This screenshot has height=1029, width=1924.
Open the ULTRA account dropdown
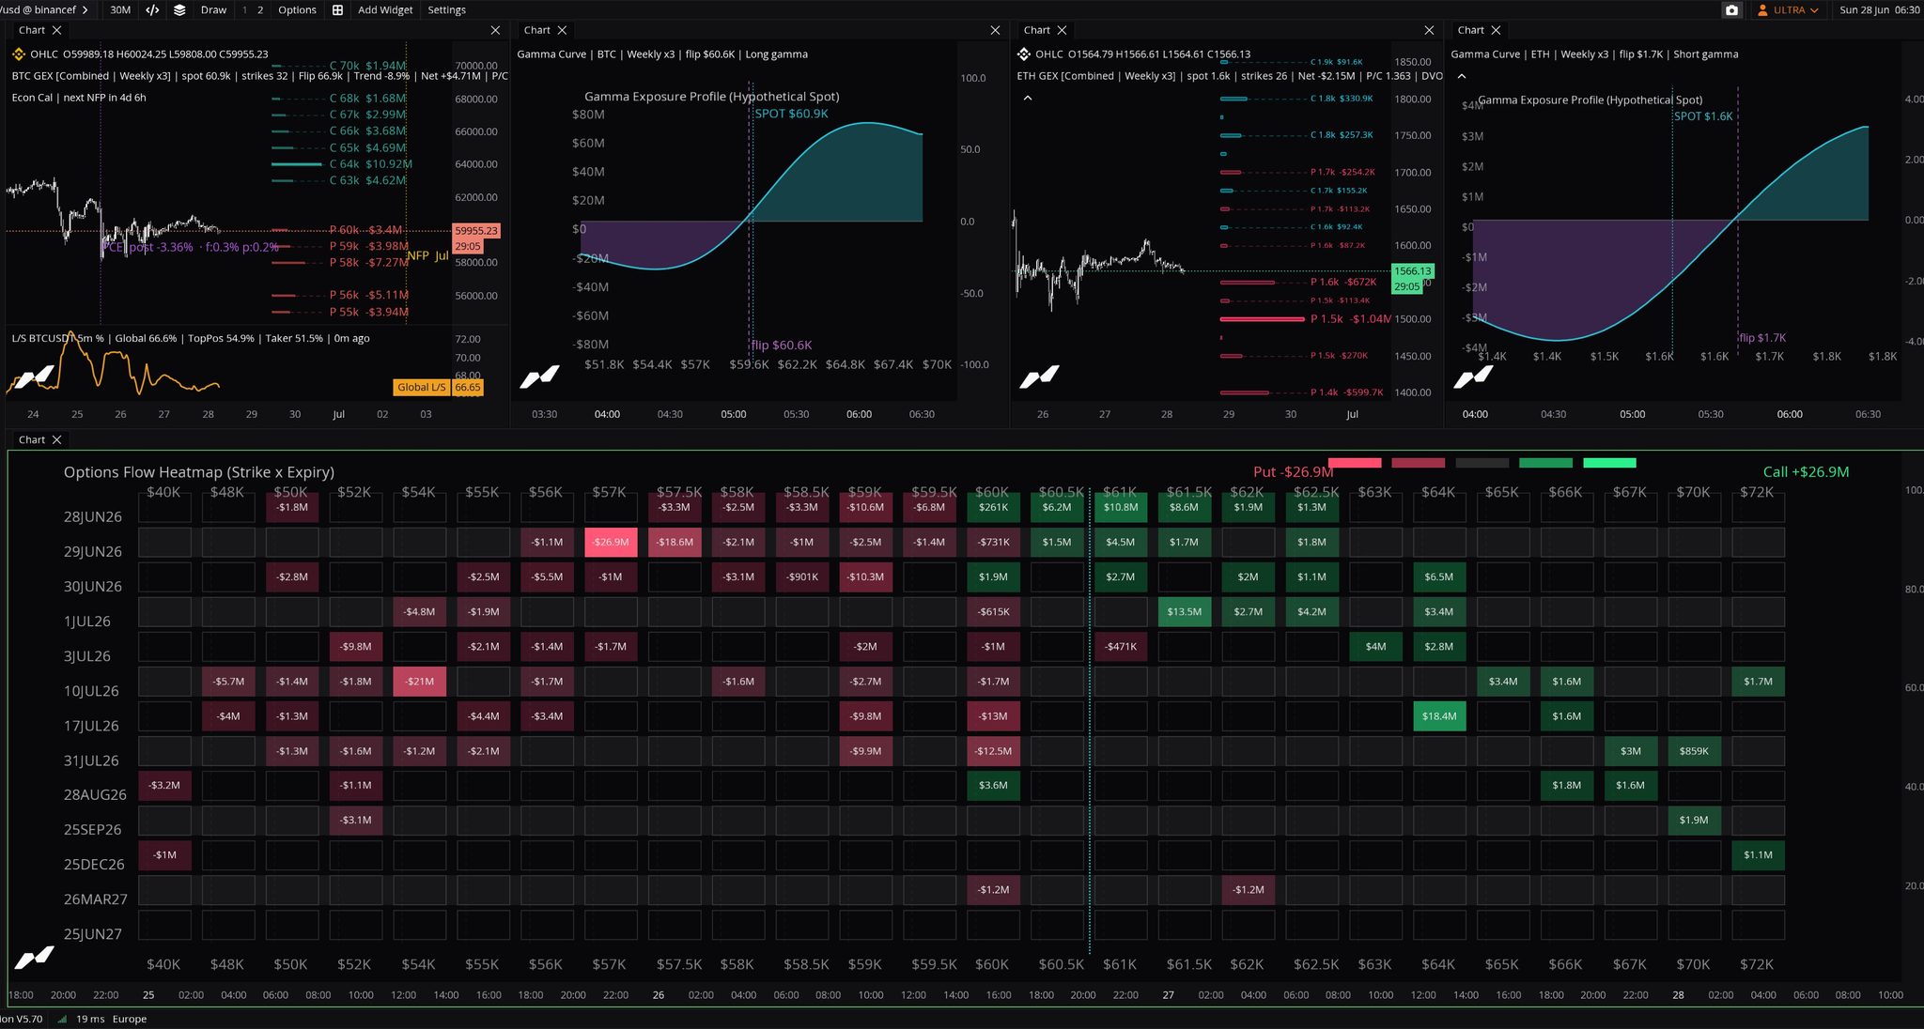(1789, 9)
